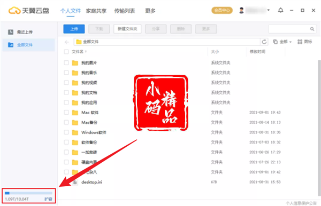Check the box for 我的视频
Image resolution: width=321 pixels, height=206 pixels.
click(x=66, y=83)
